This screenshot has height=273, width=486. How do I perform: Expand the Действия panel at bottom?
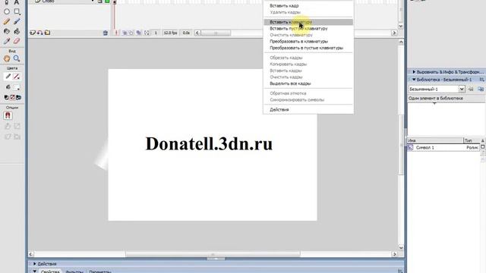[x=34, y=264]
